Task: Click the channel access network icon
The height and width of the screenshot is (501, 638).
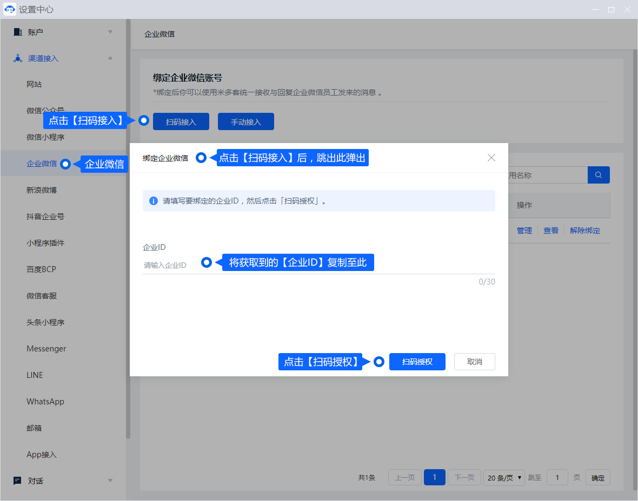Action: pos(18,58)
